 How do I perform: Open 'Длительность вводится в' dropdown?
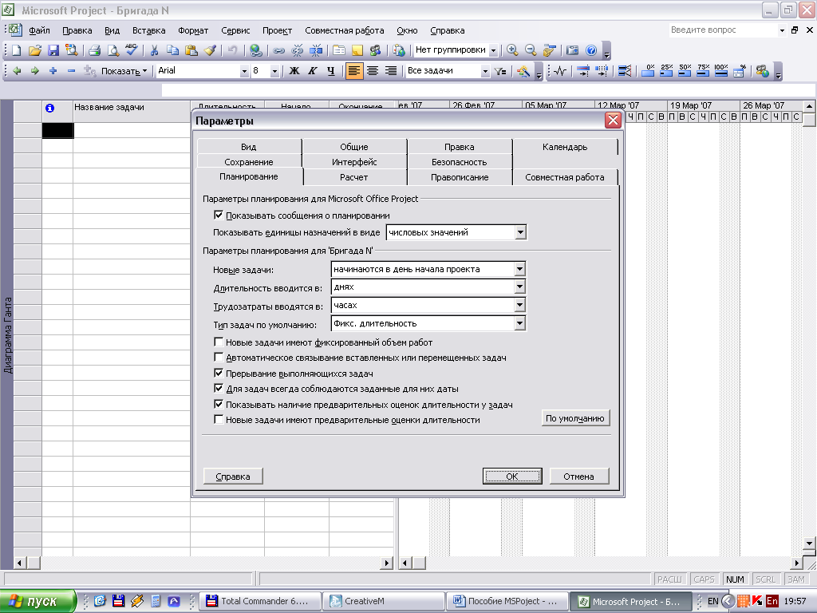click(519, 287)
